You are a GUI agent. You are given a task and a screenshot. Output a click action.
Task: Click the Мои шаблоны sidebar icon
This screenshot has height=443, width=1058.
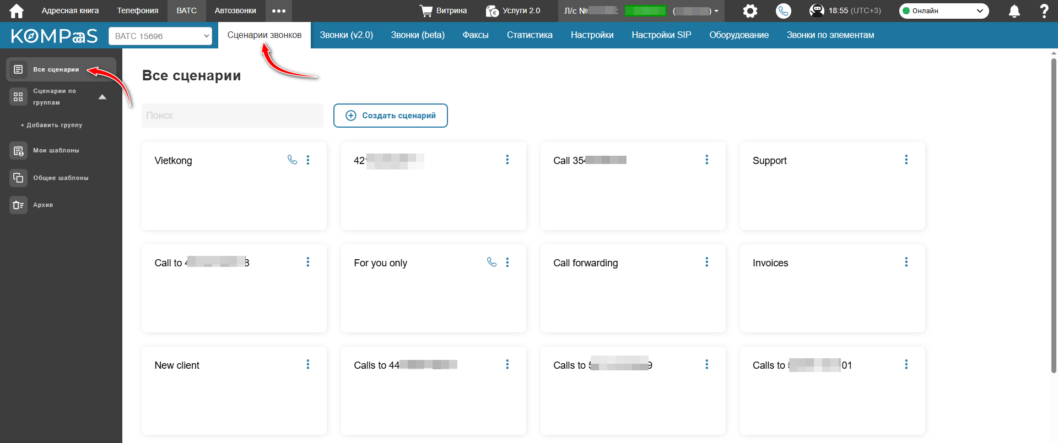point(18,151)
